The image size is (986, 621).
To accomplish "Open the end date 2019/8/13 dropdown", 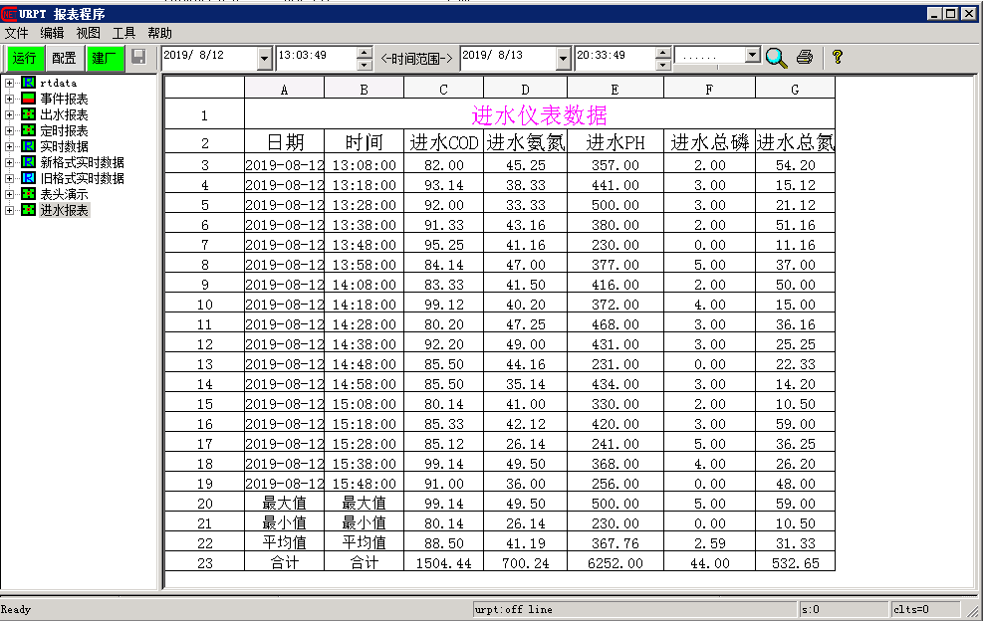I will [x=564, y=59].
